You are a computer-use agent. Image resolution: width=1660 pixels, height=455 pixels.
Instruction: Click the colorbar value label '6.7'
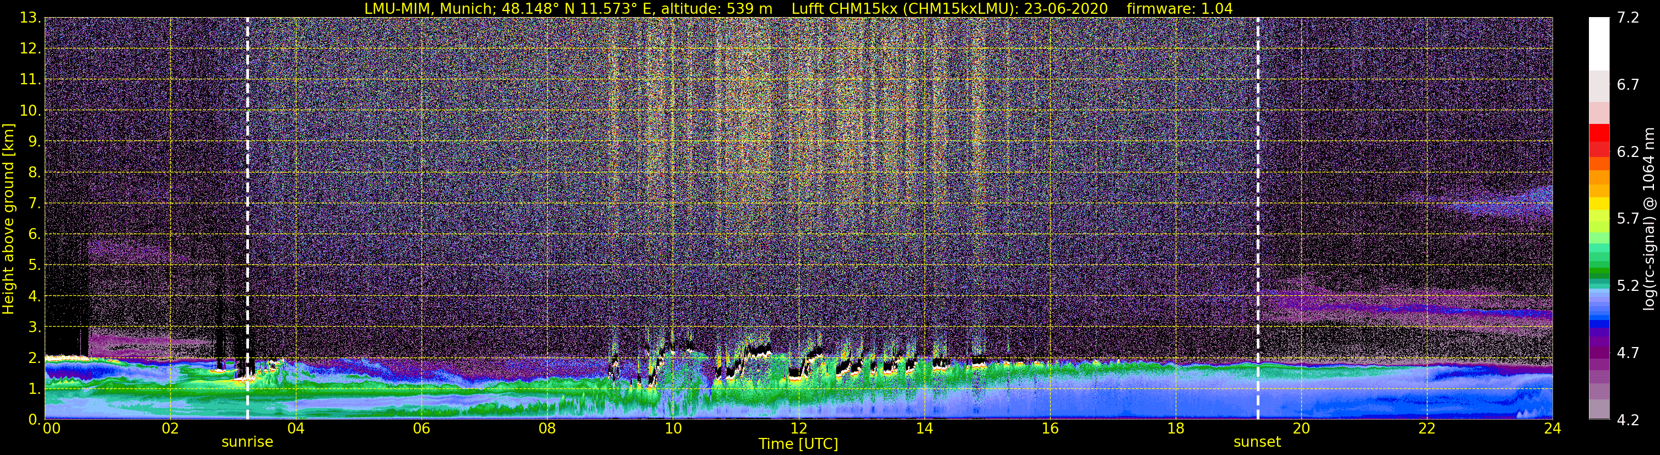[x=1628, y=85]
